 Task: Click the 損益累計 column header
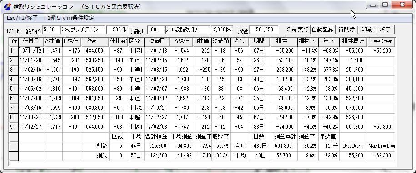[353, 42]
